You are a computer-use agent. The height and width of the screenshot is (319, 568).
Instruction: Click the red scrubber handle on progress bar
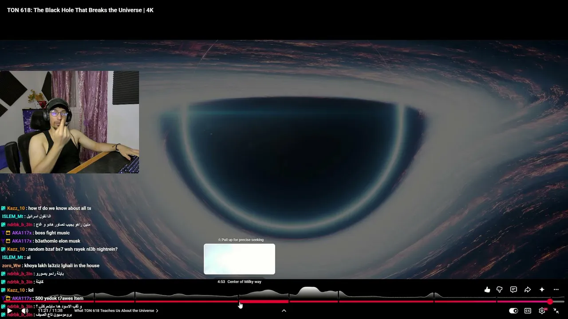point(550,301)
